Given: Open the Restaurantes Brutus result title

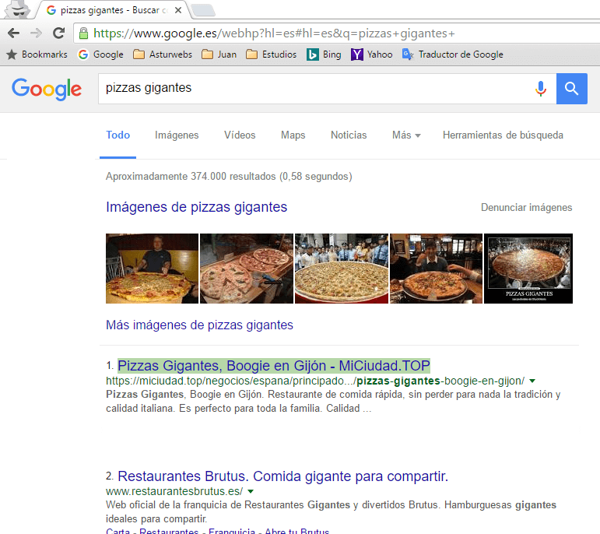Looking at the screenshot, I should [x=282, y=476].
